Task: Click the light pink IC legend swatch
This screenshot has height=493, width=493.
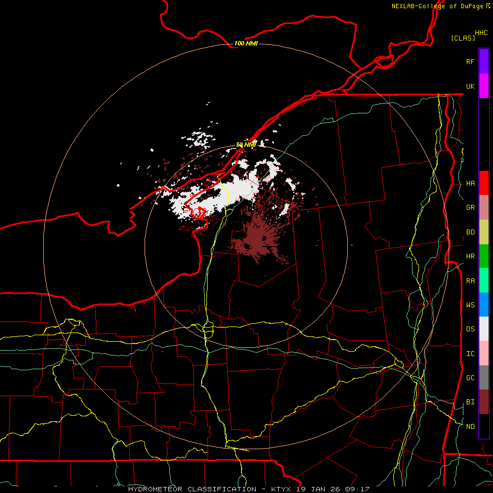Action: coord(484,353)
